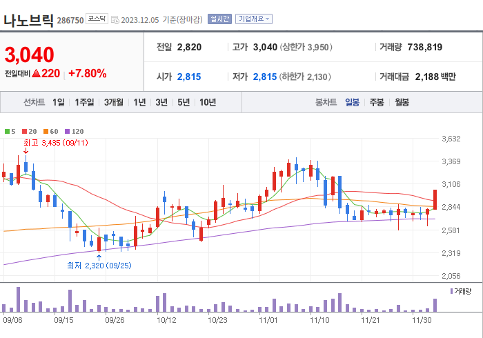
Task: Click the red 20-day moving average swatch
Action: coord(25,132)
